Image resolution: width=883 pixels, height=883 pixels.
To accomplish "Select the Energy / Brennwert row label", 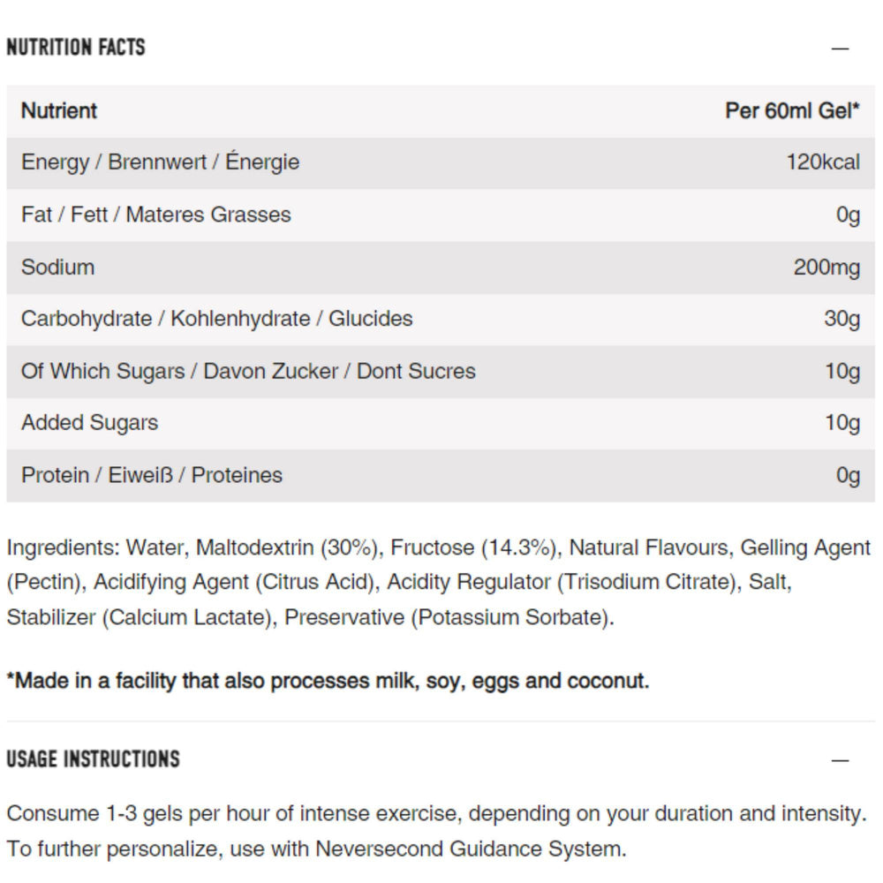I will (160, 162).
